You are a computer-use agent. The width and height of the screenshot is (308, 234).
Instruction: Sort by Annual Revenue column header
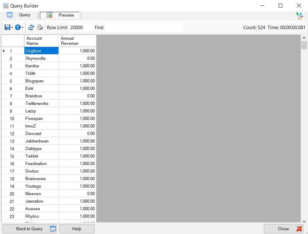(x=78, y=41)
